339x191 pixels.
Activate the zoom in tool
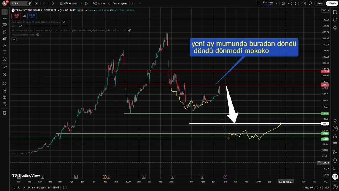point(5,75)
